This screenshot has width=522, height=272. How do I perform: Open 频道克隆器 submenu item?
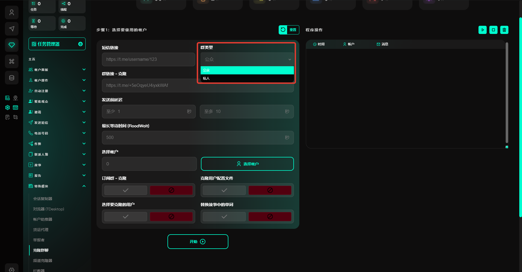[x=43, y=261]
